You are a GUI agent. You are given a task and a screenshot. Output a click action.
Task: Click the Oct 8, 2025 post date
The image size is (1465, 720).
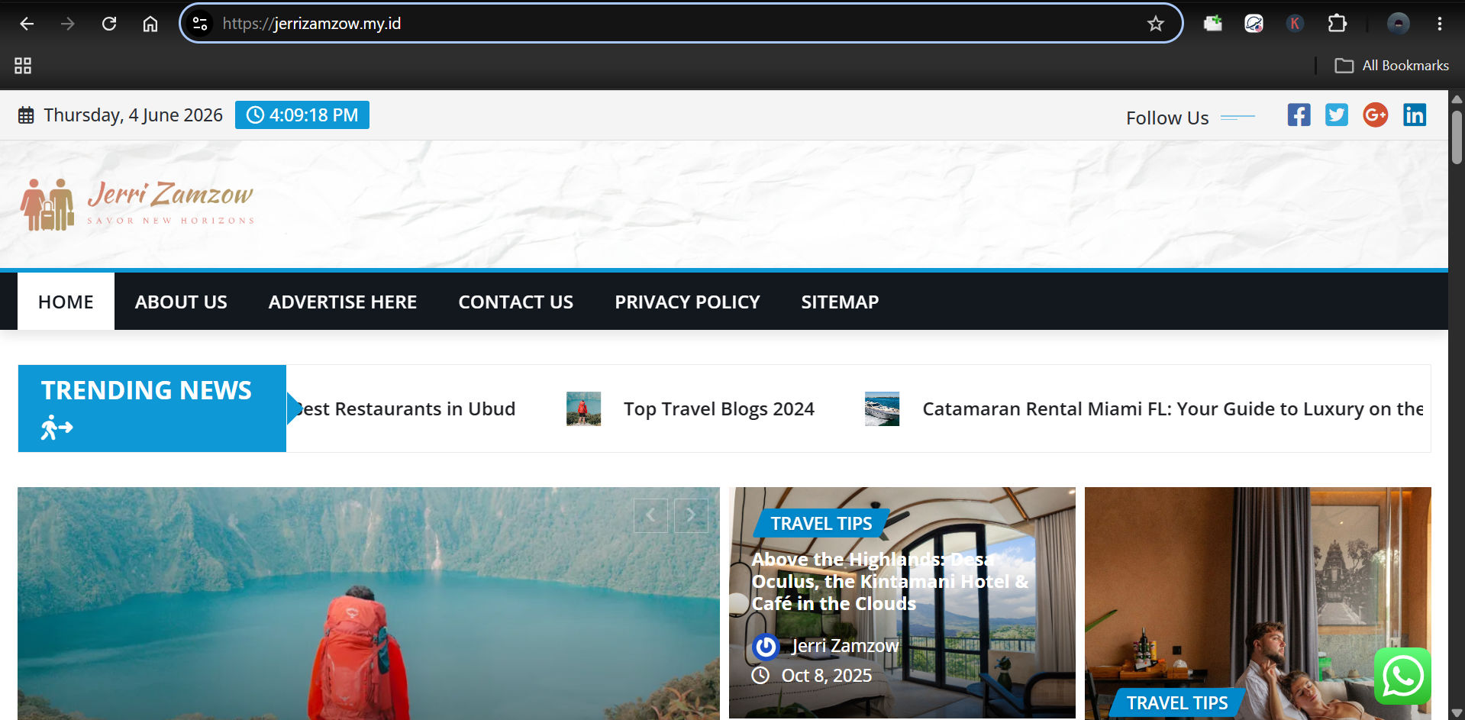[x=826, y=676]
